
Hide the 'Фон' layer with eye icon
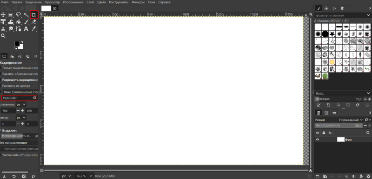(x=318, y=139)
